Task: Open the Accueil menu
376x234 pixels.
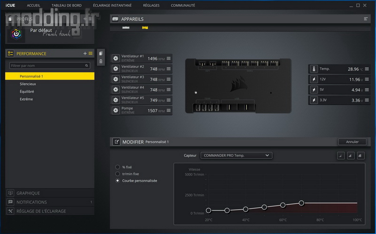Action: pyautogui.click(x=33, y=5)
